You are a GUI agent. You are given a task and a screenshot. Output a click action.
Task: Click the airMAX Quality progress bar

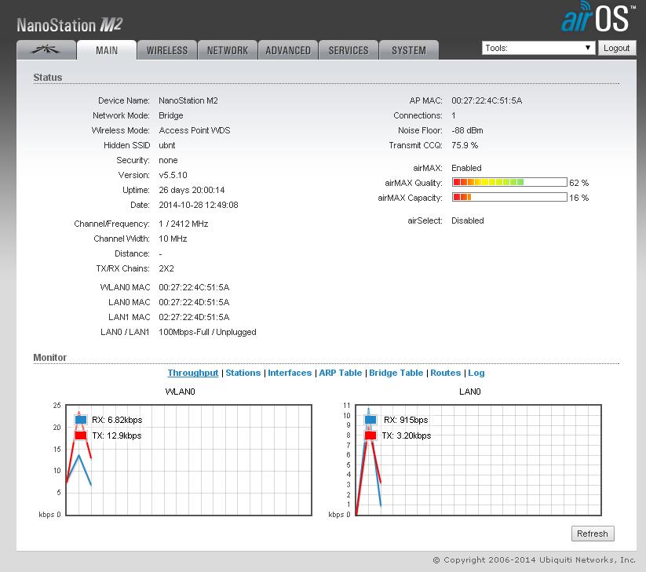click(x=509, y=183)
